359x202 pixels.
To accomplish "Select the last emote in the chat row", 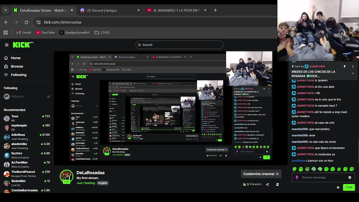I will point(352,169).
